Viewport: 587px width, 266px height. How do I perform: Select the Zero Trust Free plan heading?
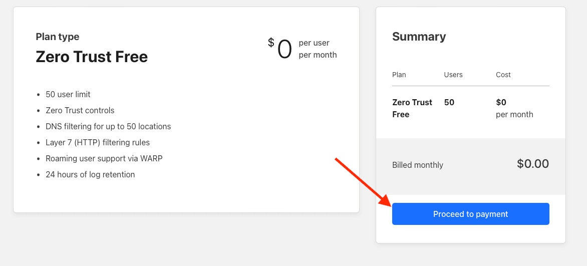point(92,57)
